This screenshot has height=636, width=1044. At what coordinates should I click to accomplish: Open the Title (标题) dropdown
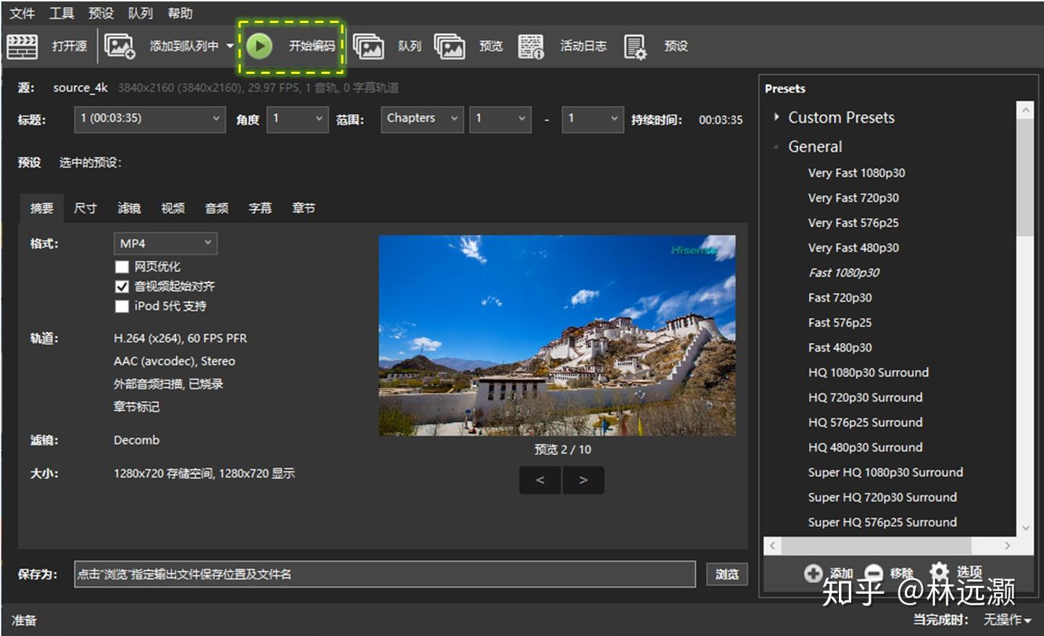[x=150, y=119]
